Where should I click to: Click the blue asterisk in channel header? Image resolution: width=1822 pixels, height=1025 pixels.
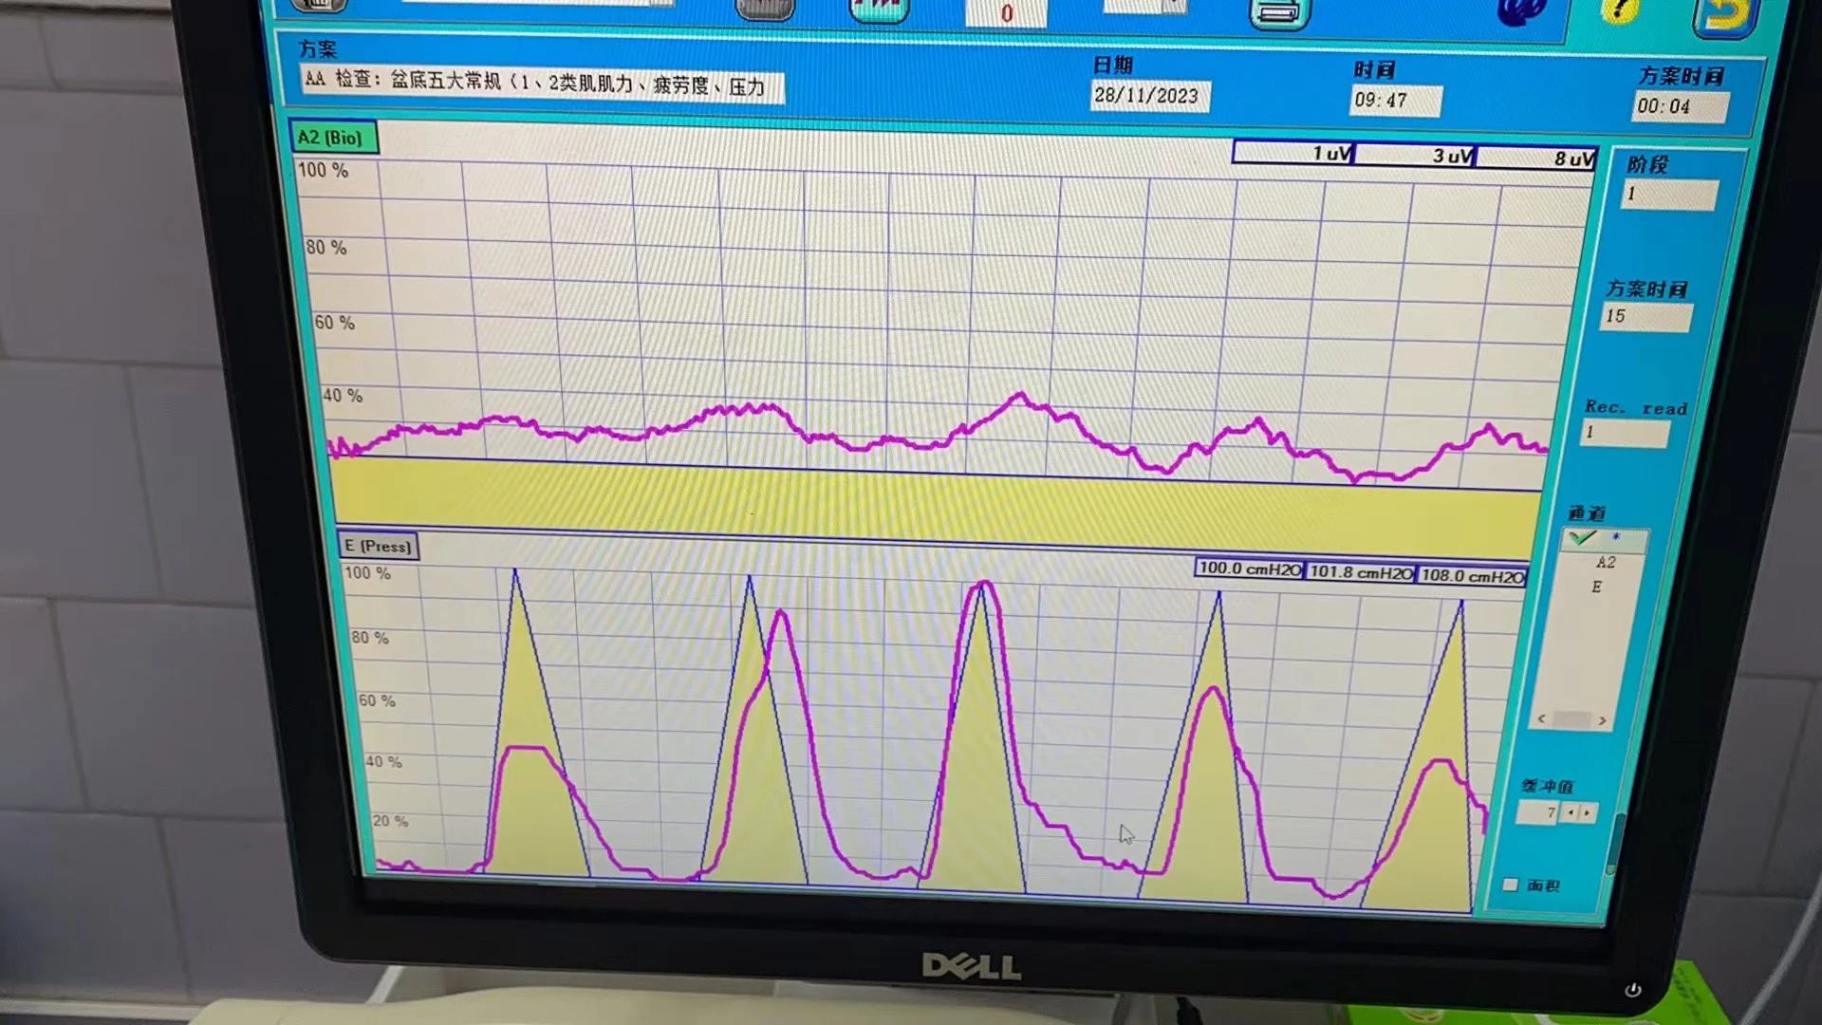(1616, 538)
